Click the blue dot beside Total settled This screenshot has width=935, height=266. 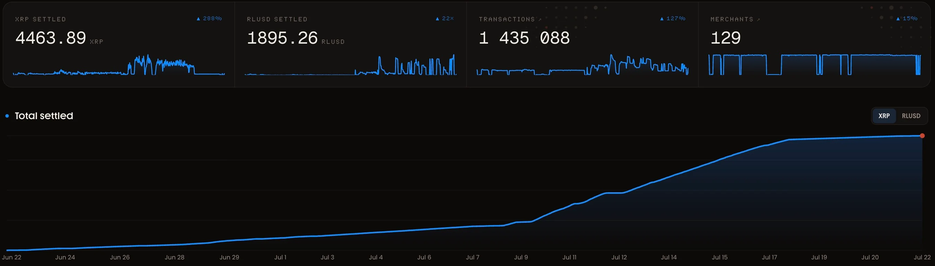click(x=7, y=116)
